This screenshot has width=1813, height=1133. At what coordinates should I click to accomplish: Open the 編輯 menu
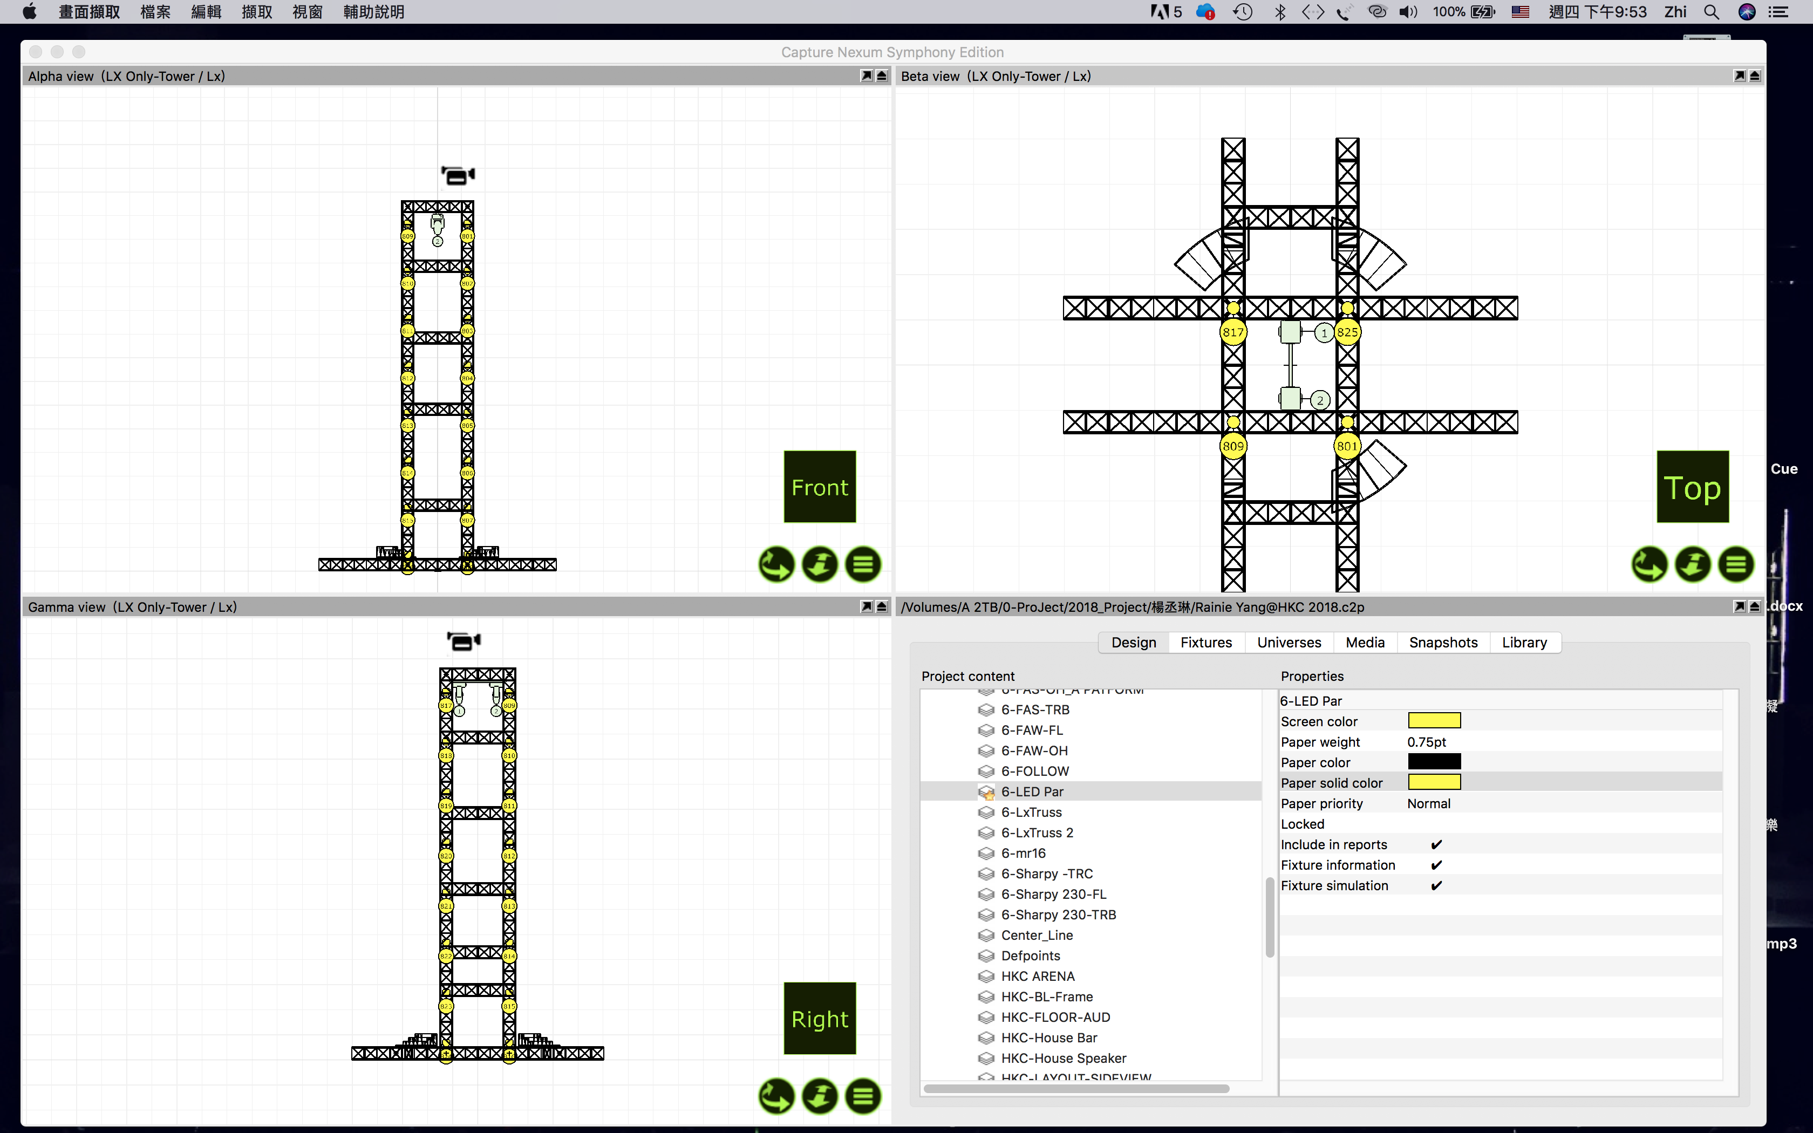click(x=206, y=12)
